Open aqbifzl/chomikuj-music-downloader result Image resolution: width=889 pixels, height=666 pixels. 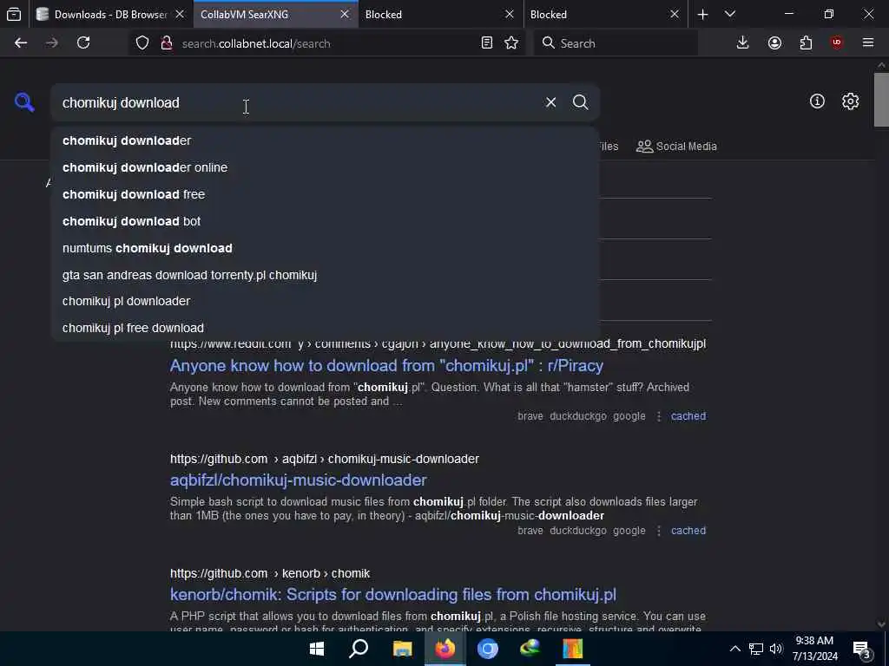click(299, 480)
